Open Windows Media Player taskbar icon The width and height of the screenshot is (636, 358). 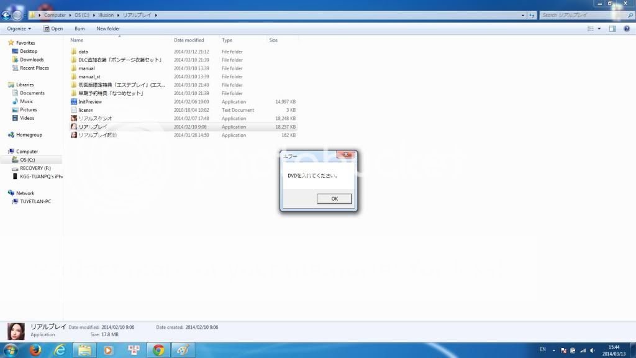pyautogui.click(x=109, y=350)
